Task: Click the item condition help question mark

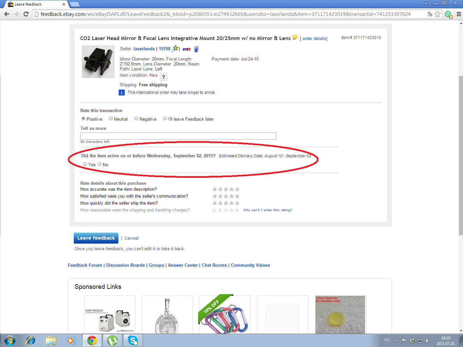Action: tap(163, 77)
